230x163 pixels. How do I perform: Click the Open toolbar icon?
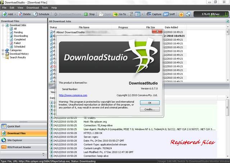pos(101,14)
